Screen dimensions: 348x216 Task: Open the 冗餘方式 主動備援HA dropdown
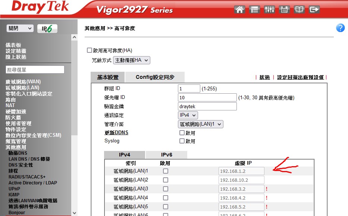[131, 60]
